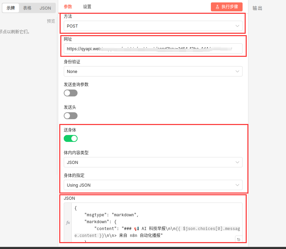
Task: Expand the 体内内容类型 dropdown
Action: [x=153, y=162]
